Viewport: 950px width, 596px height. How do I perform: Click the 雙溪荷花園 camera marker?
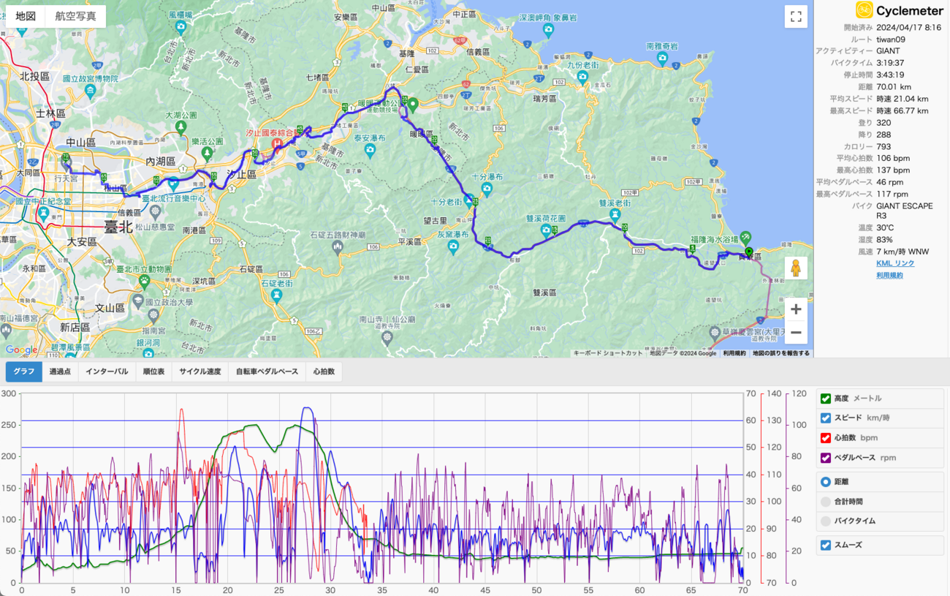pyautogui.click(x=546, y=231)
